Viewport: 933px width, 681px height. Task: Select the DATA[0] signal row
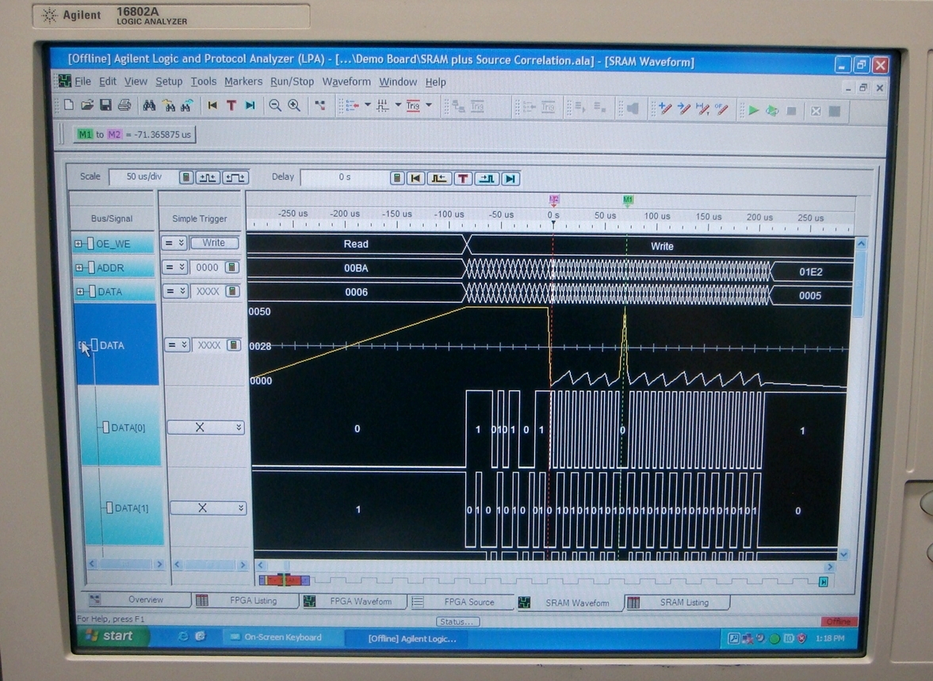tap(123, 428)
